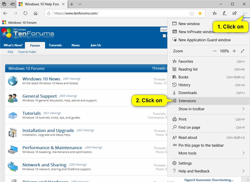Close the Windows 10 Help Forums tab
250x182 pixels.
(63, 4)
